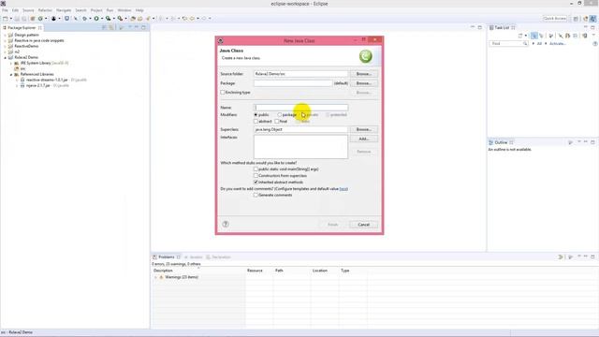Open the New wizard toolbar icon
This screenshot has width=599, height=337.
6,19
